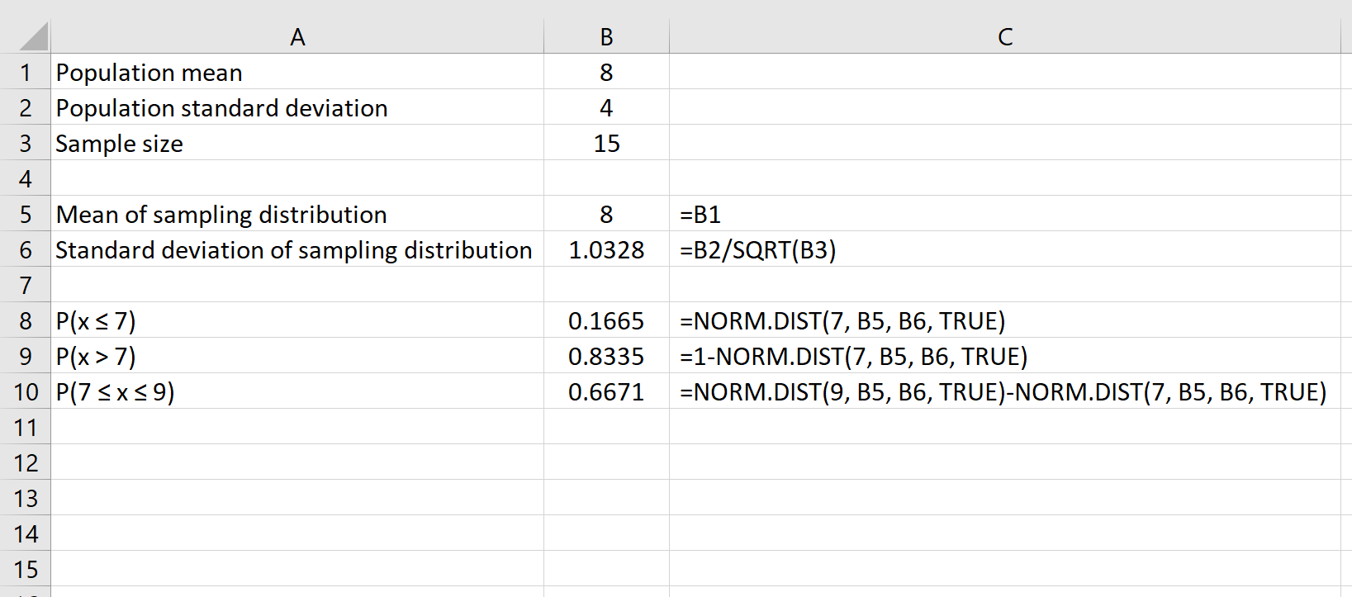1352x597 pixels.
Task: Click 'Mean of sampling distribution' cell
Action: tap(297, 214)
